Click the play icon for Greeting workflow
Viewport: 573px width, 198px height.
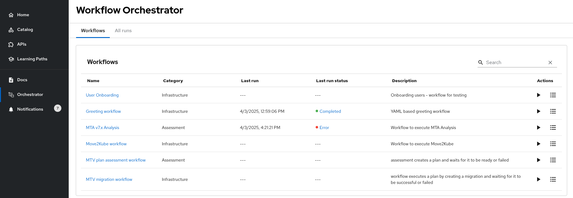[538, 111]
